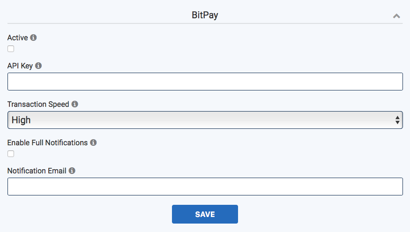Click the Notification Email info icon
The width and height of the screenshot is (410, 232).
tap(72, 171)
